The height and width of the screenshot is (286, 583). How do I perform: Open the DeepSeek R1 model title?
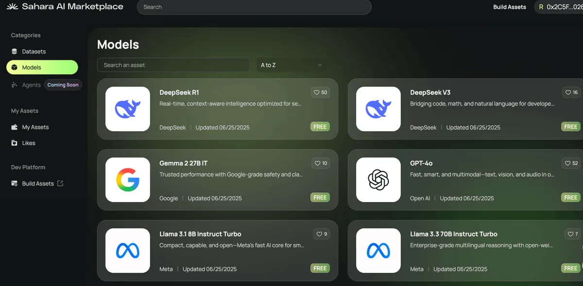point(179,92)
